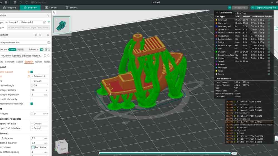Click the search icon beside process preset
The image size is (278, 156).
(x=48, y=56)
